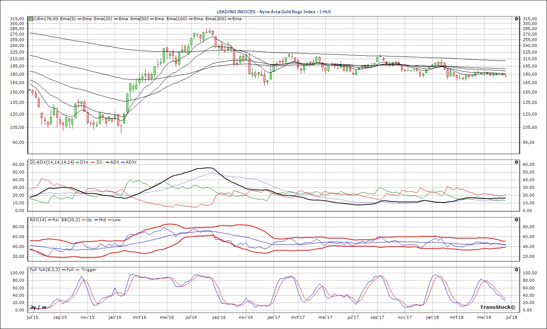Select the 'Ema(200)' legend entry
The height and width of the screenshot is (329, 547).
(215, 19)
